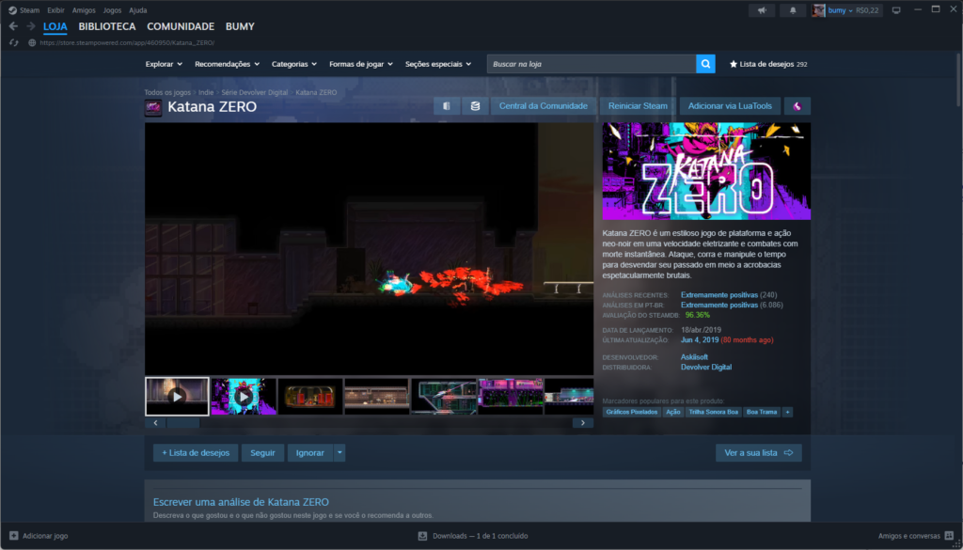Open the Jogos menu
This screenshot has width=963, height=550.
point(114,10)
